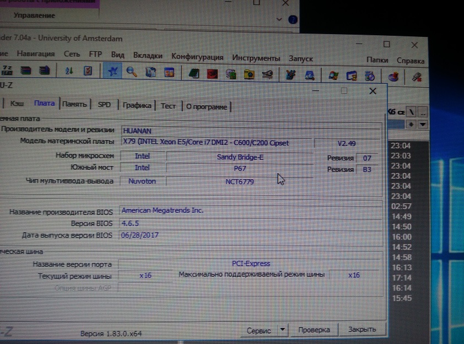
Task: Click the Проверка button
Action: click(x=314, y=330)
